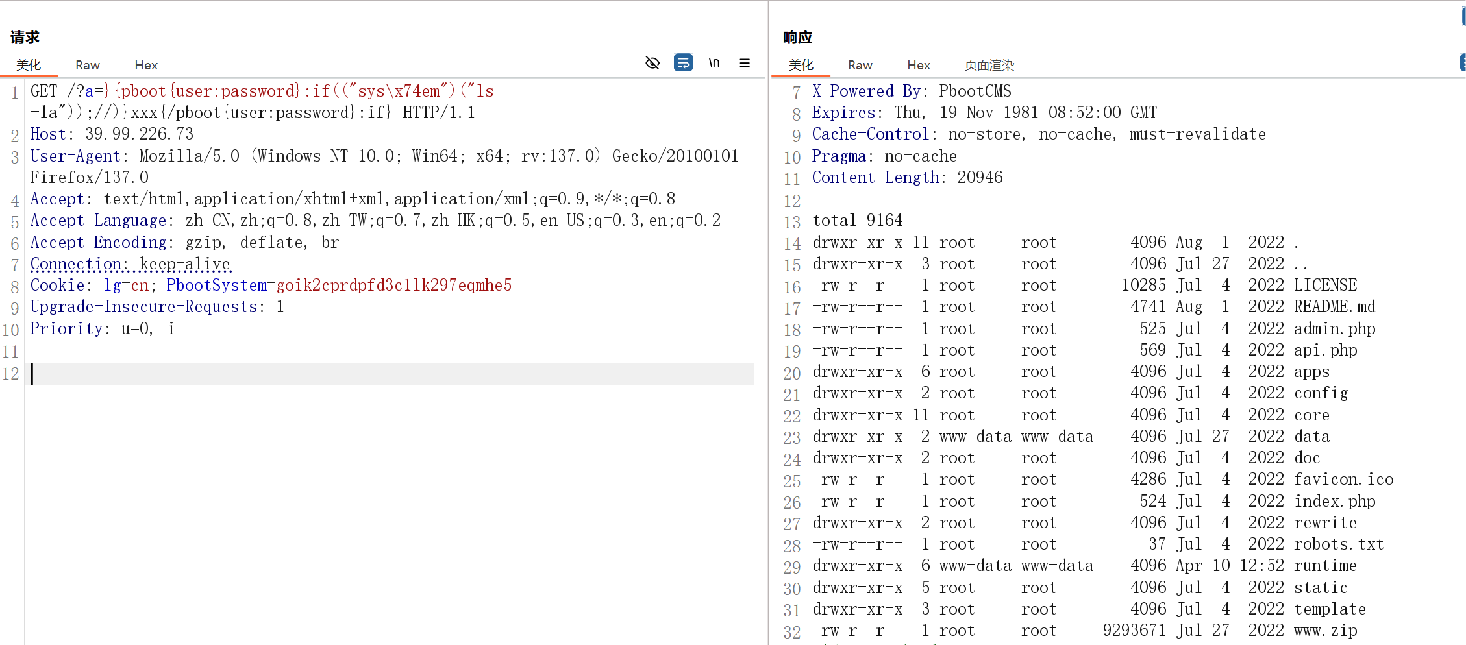Click the rewrite directory entry
This screenshot has width=1466, height=645.
[1325, 523]
